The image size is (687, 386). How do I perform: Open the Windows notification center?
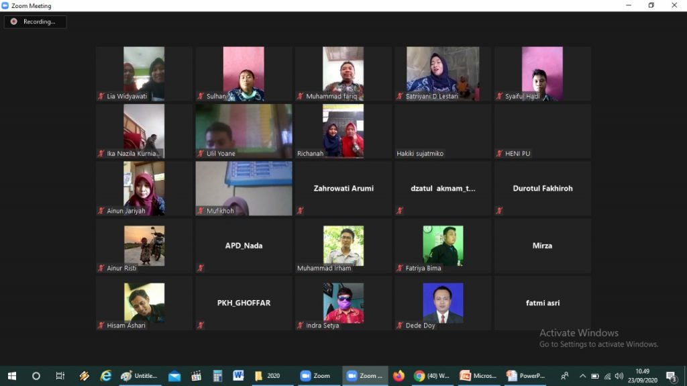[671, 376]
